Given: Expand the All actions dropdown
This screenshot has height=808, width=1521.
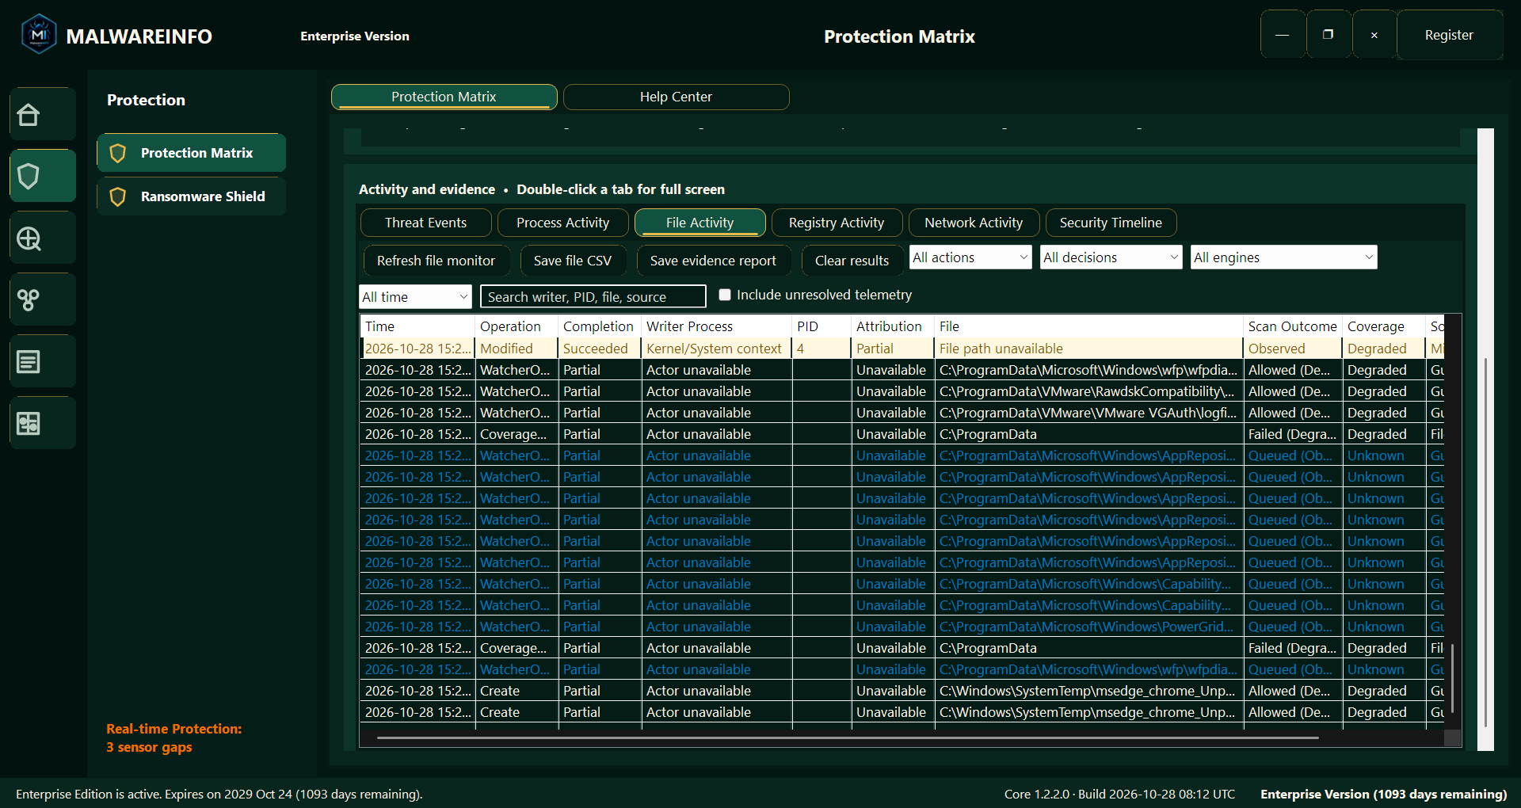Looking at the screenshot, I should click(970, 257).
